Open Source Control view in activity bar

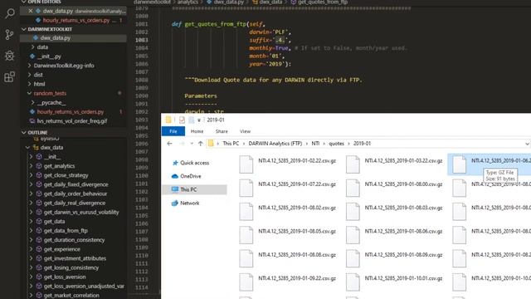(10, 34)
